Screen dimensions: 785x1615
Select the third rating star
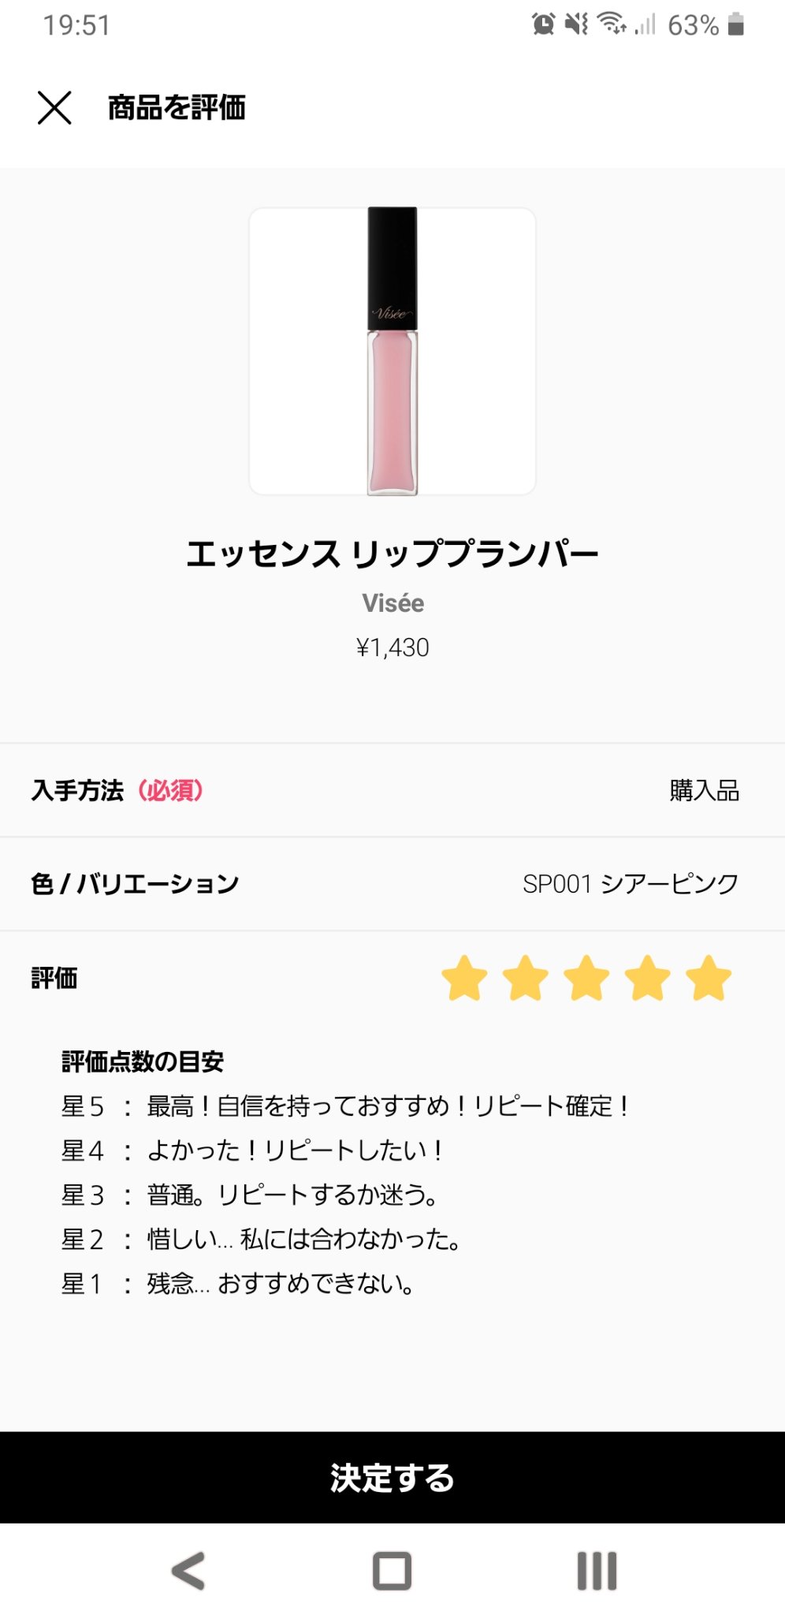pos(586,978)
